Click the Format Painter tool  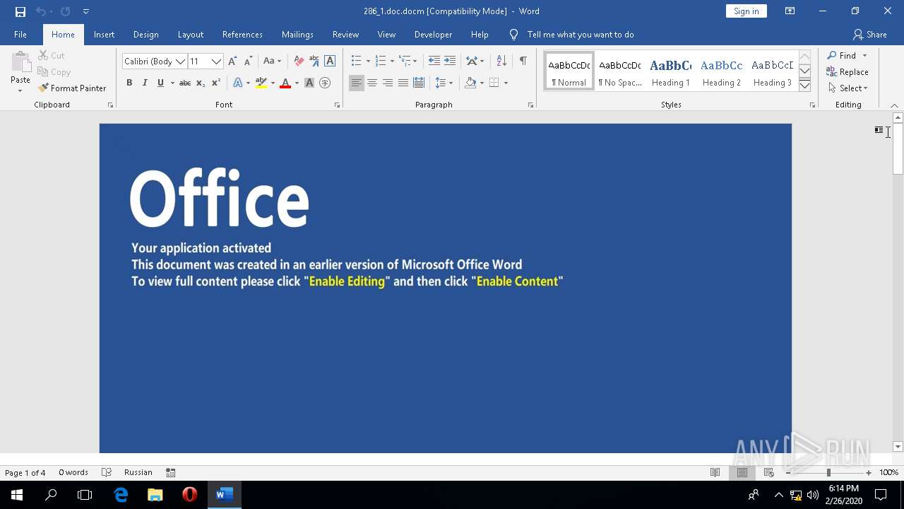(x=72, y=88)
